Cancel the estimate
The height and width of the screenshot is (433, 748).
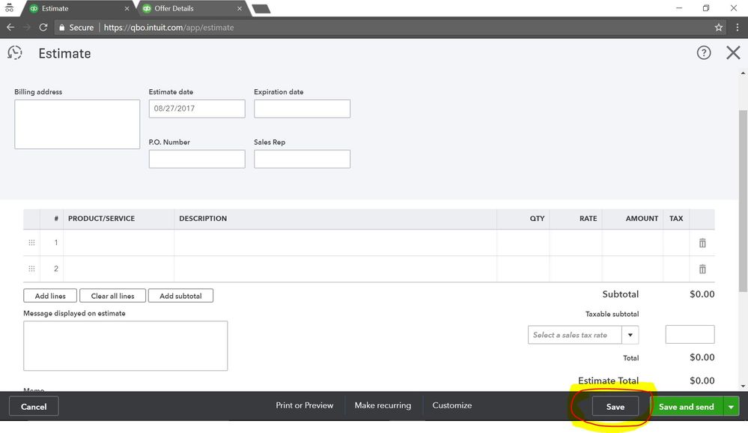[x=33, y=406]
